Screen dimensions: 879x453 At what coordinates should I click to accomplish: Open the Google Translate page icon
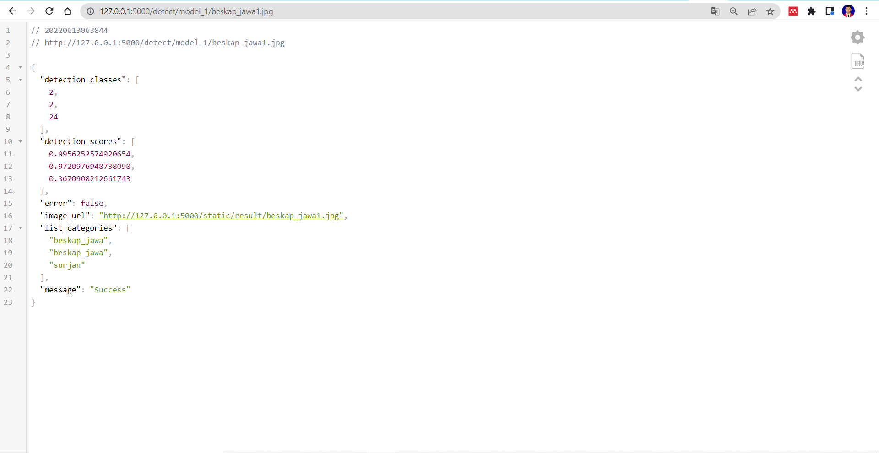tap(715, 11)
